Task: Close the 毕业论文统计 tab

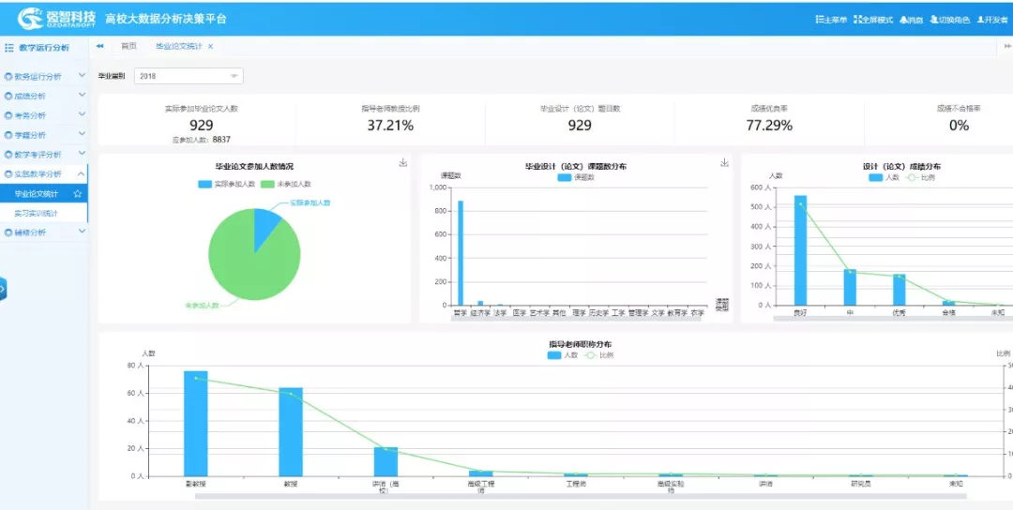Action: tap(210, 46)
